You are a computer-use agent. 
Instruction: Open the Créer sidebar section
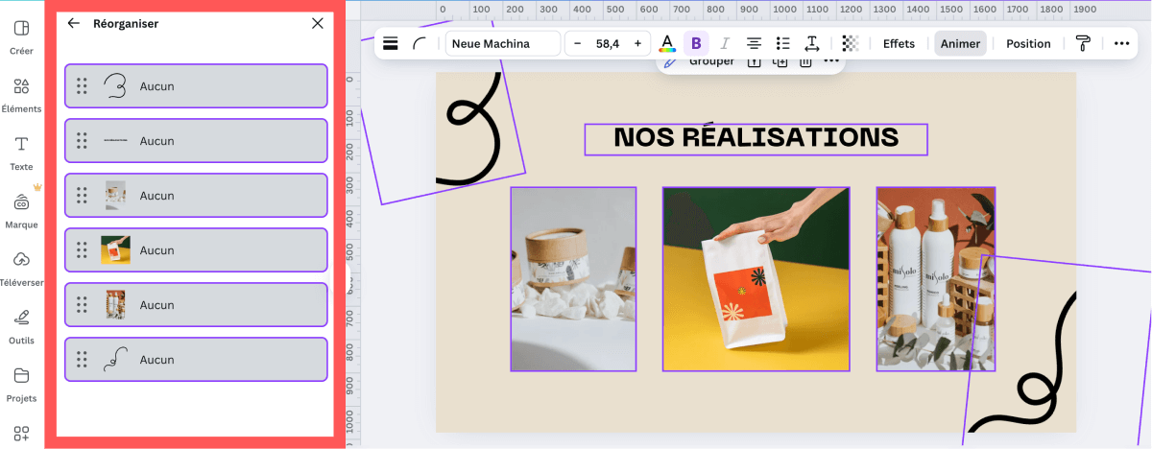21,36
